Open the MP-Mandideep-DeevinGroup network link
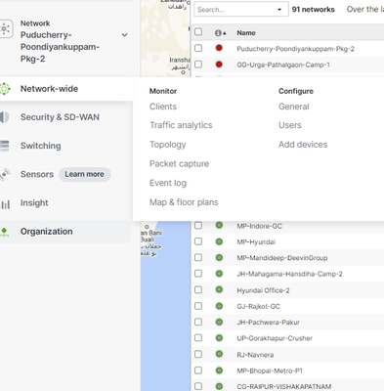This screenshot has height=391, width=384. 282,258
